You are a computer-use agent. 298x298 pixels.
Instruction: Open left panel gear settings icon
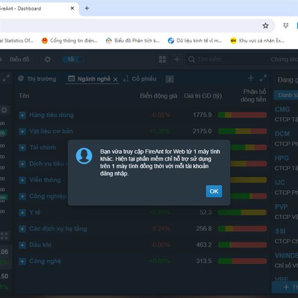point(4,110)
